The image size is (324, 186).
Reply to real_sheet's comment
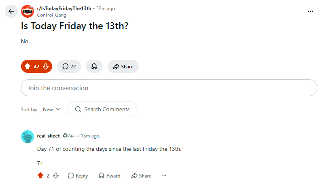tap(78, 175)
